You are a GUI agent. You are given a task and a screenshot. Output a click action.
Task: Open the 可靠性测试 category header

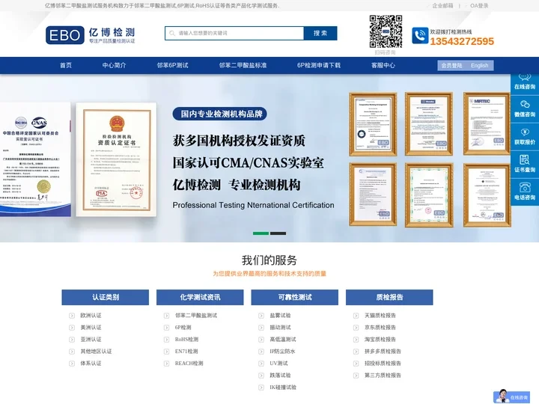(295, 297)
